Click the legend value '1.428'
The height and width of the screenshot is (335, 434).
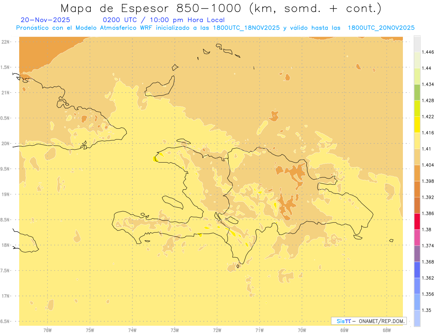(428, 100)
